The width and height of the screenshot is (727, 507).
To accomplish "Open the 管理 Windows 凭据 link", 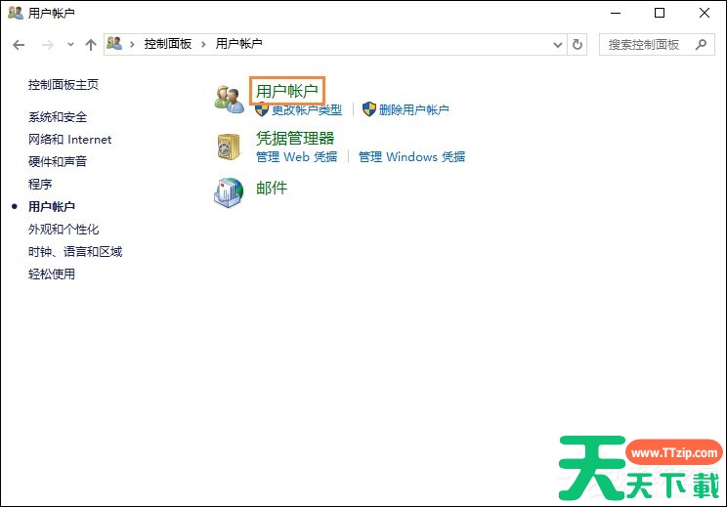I will pyautogui.click(x=411, y=156).
